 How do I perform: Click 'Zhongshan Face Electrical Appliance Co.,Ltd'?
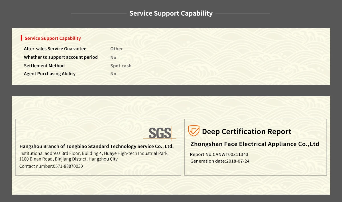(255, 144)
